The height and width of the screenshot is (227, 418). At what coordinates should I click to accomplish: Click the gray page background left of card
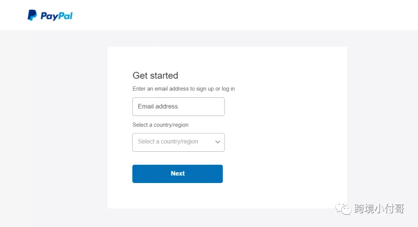coord(67,127)
